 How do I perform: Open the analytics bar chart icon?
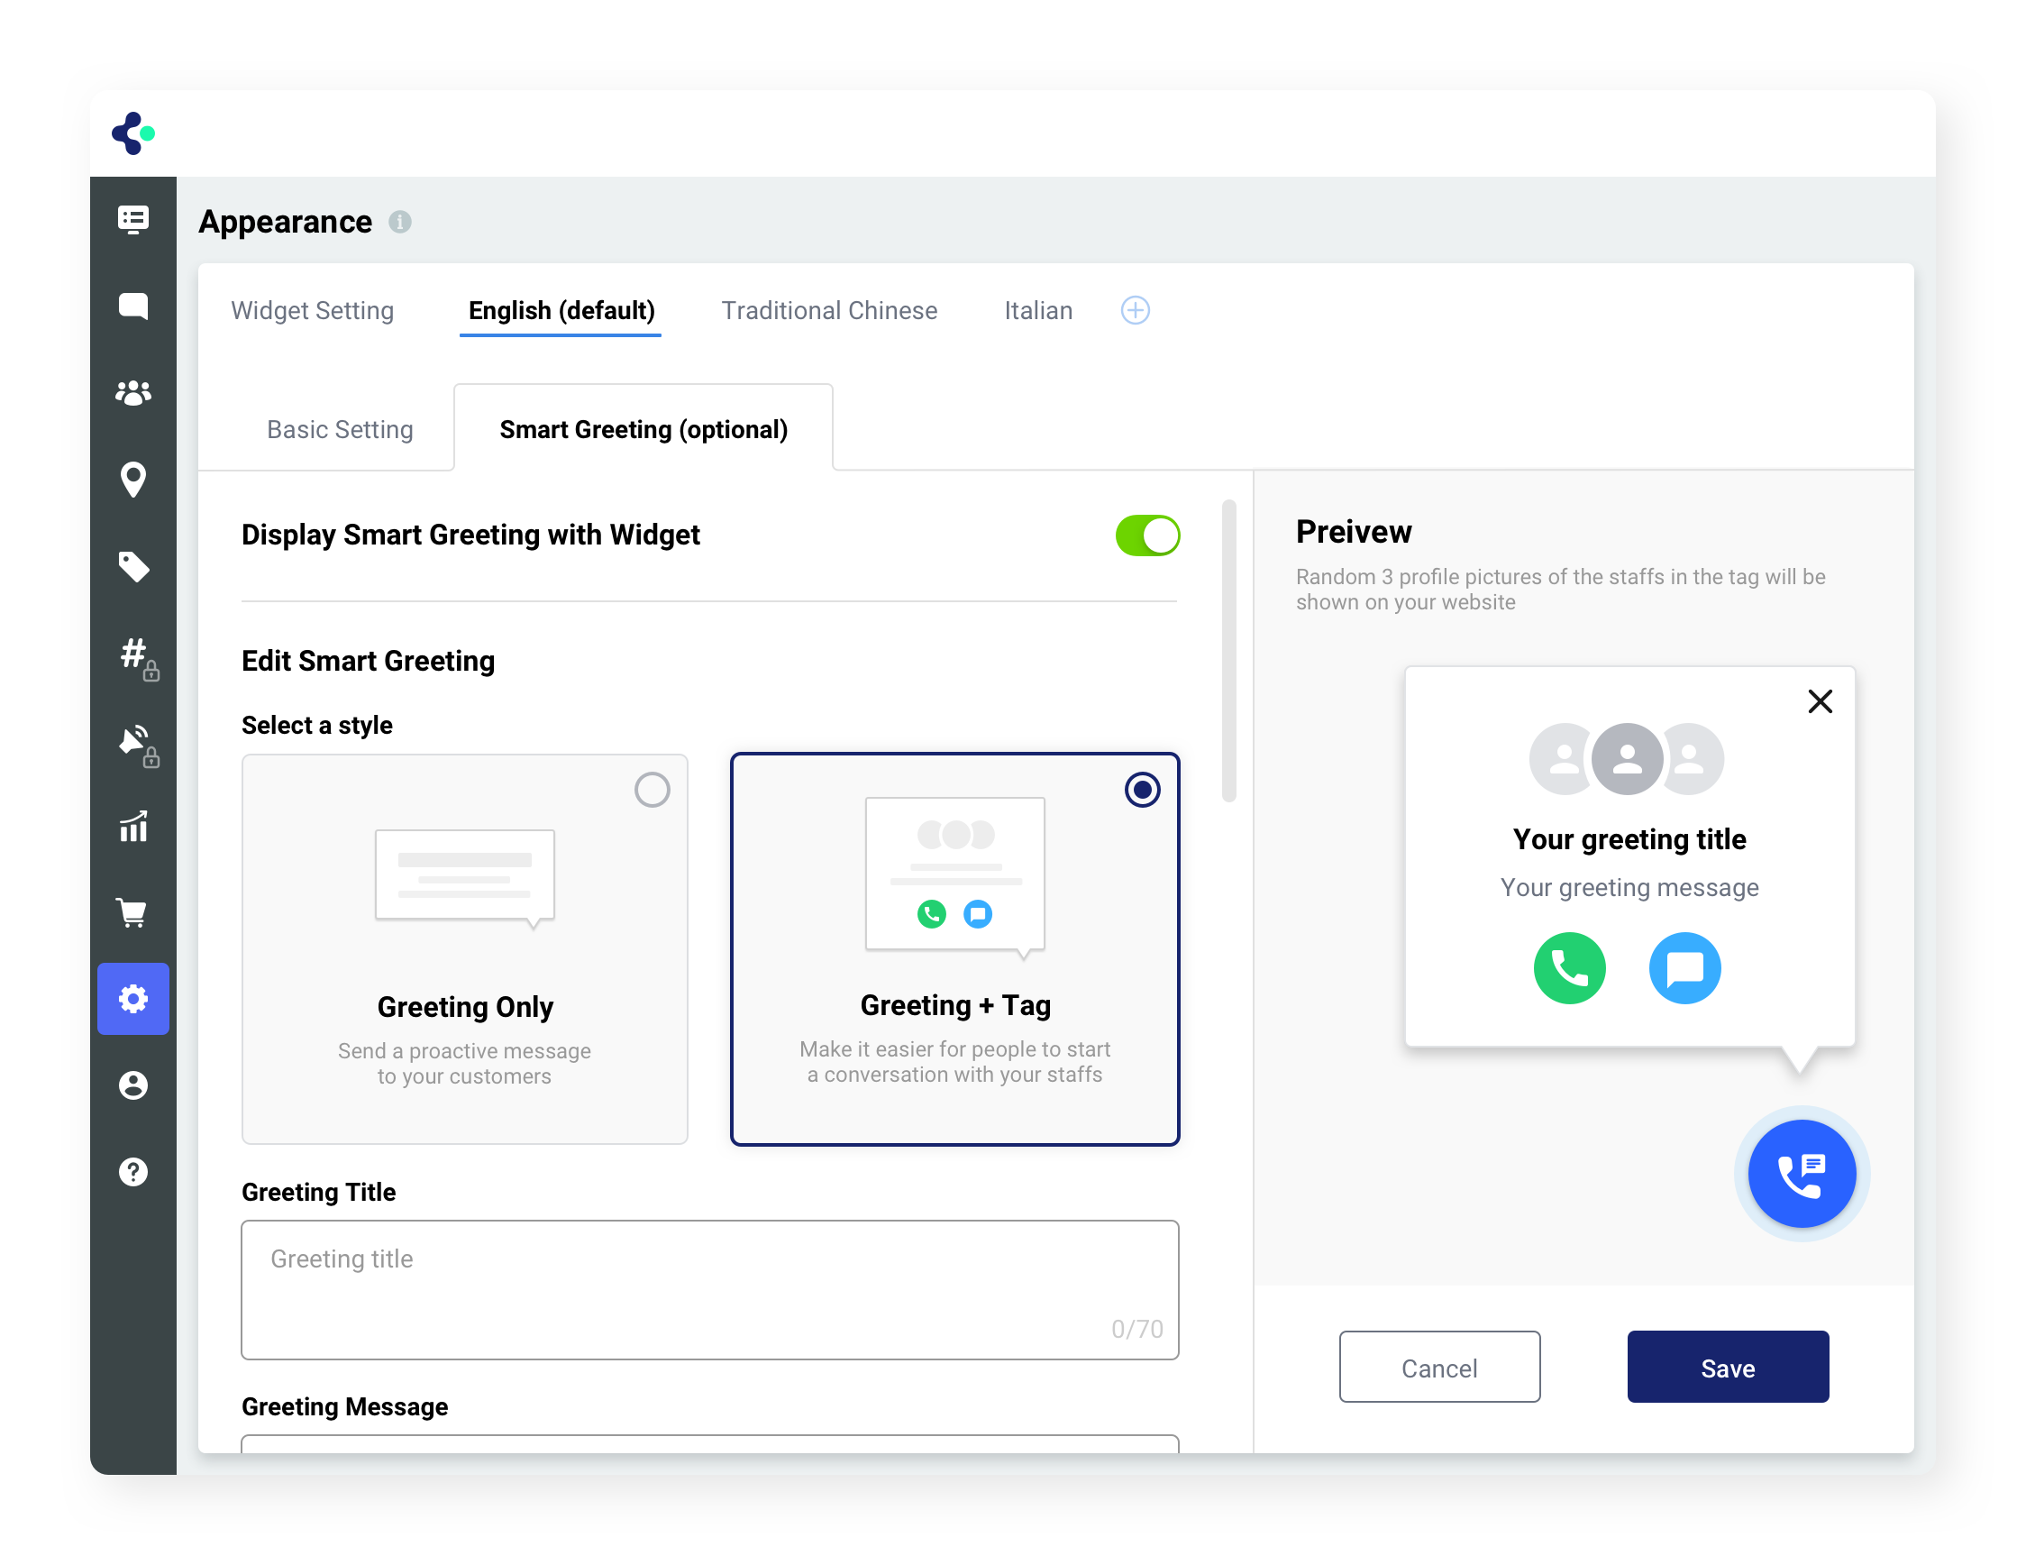coord(132,826)
